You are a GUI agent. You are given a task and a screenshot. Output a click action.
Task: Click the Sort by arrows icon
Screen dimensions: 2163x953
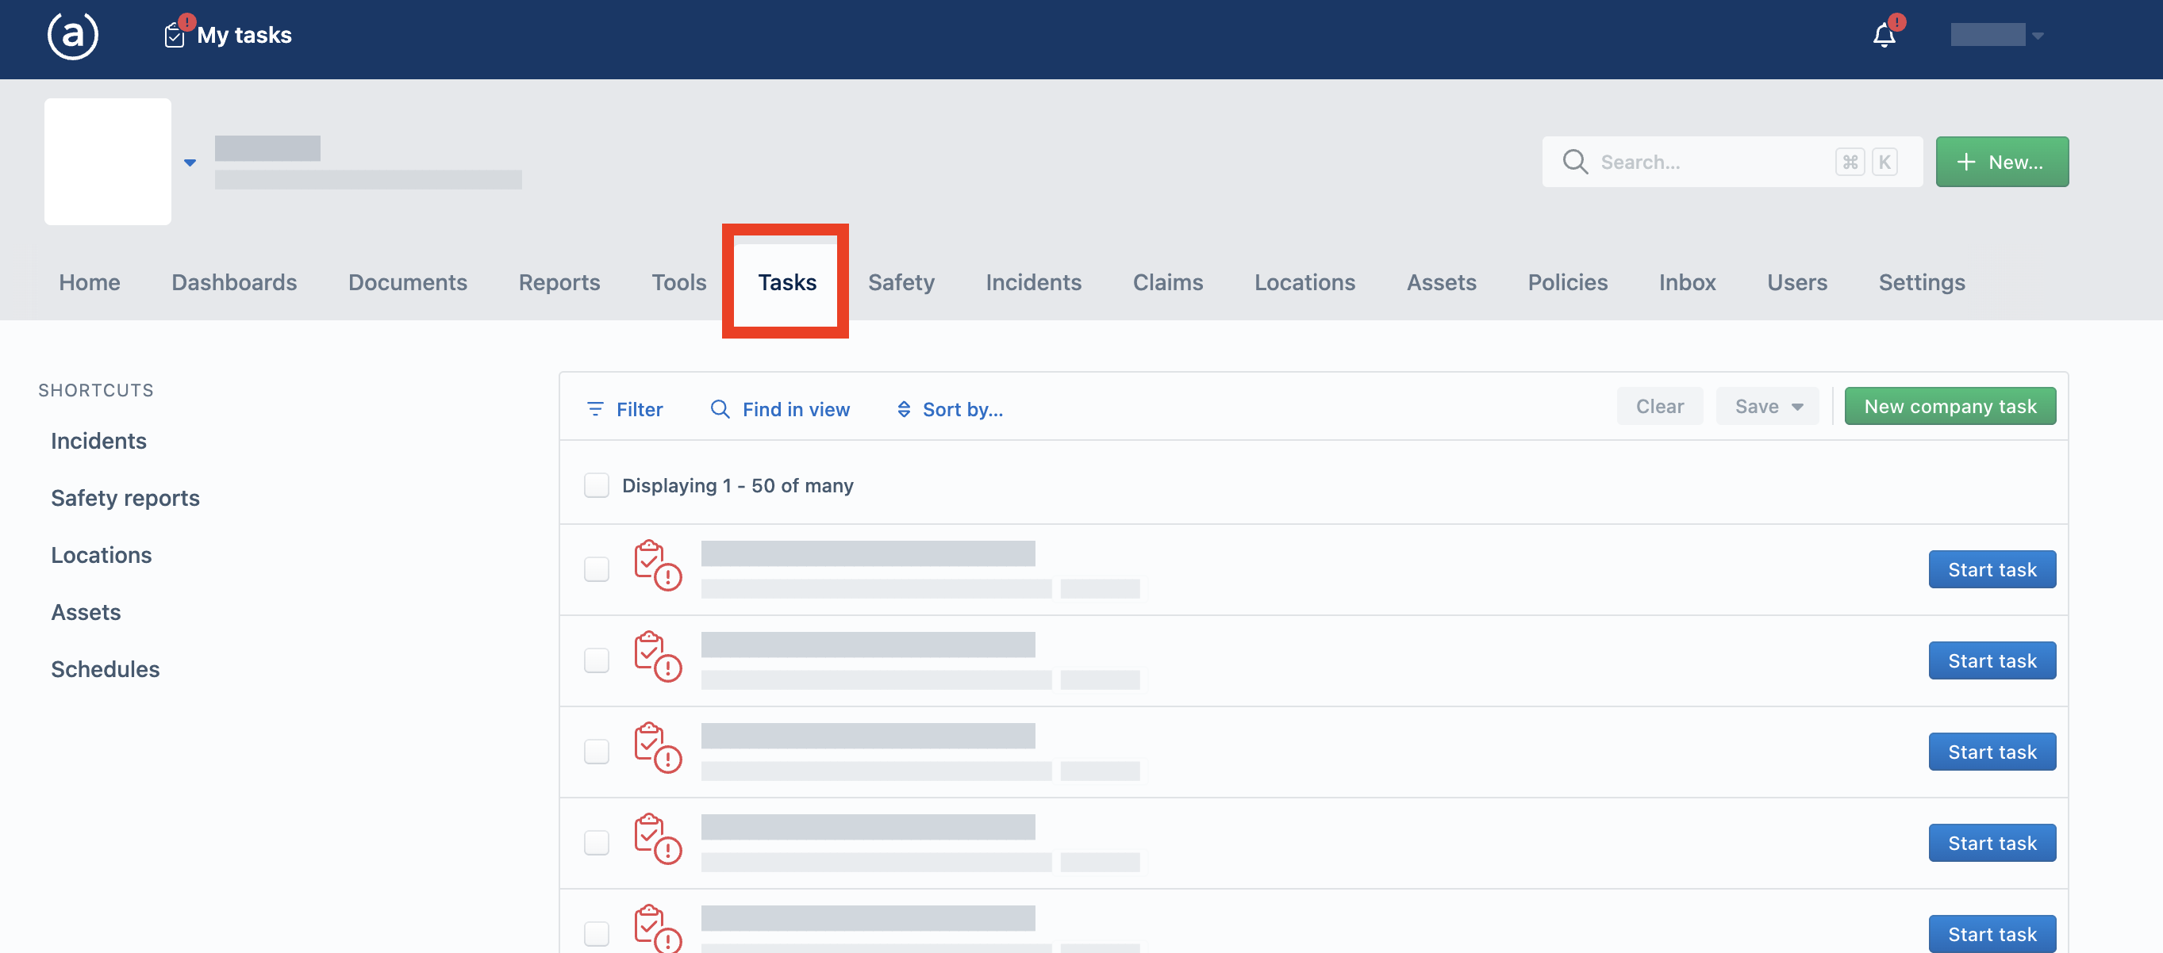[x=904, y=408]
